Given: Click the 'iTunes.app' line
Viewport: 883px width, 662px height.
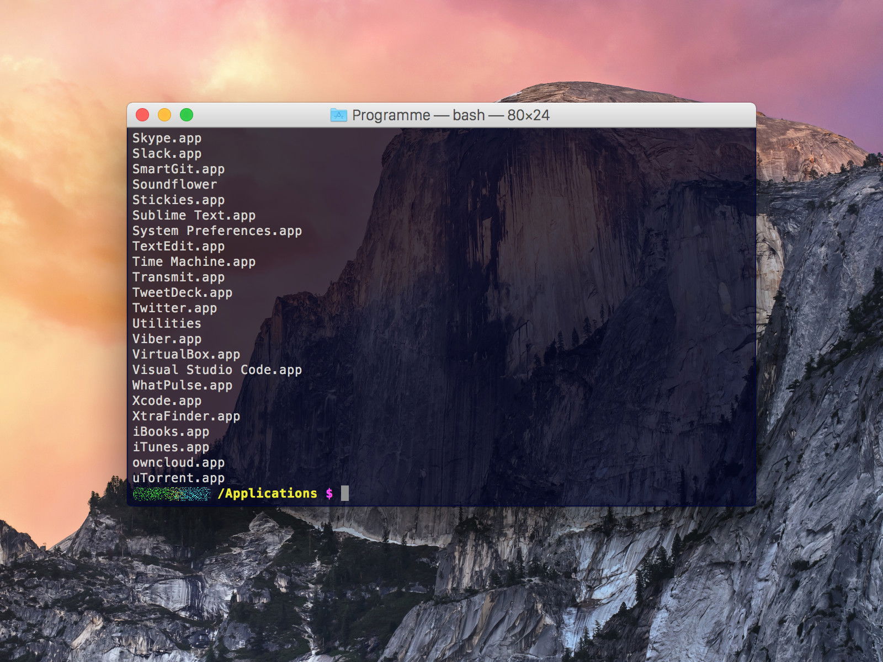Looking at the screenshot, I should pyautogui.click(x=171, y=447).
